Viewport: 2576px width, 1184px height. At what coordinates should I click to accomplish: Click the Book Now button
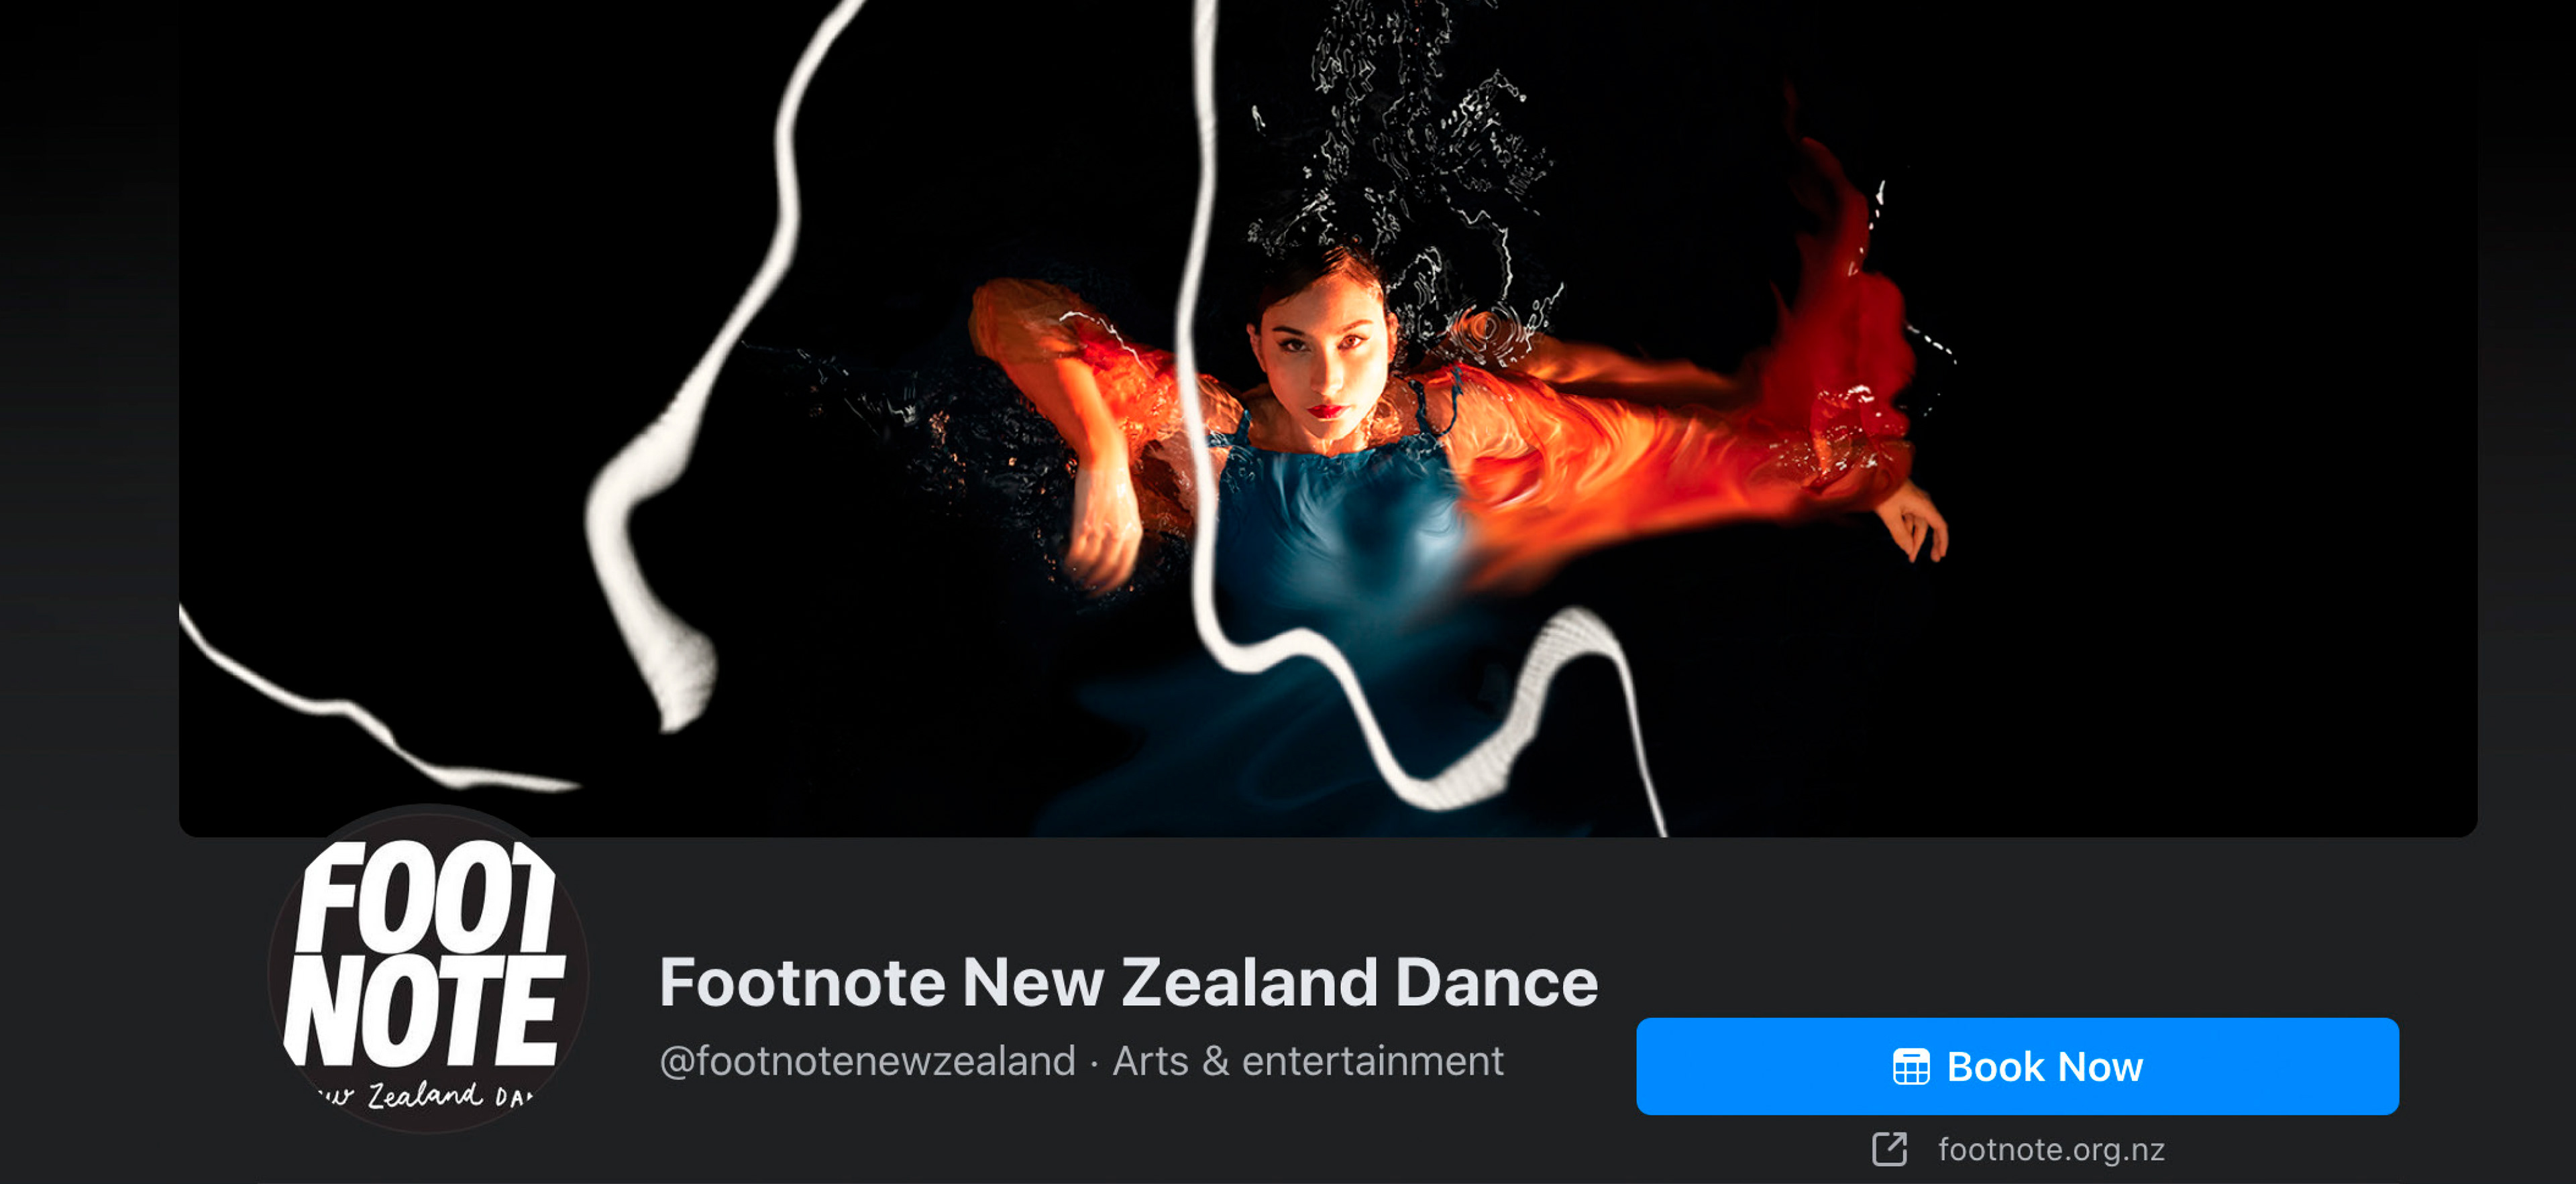tap(2016, 1066)
